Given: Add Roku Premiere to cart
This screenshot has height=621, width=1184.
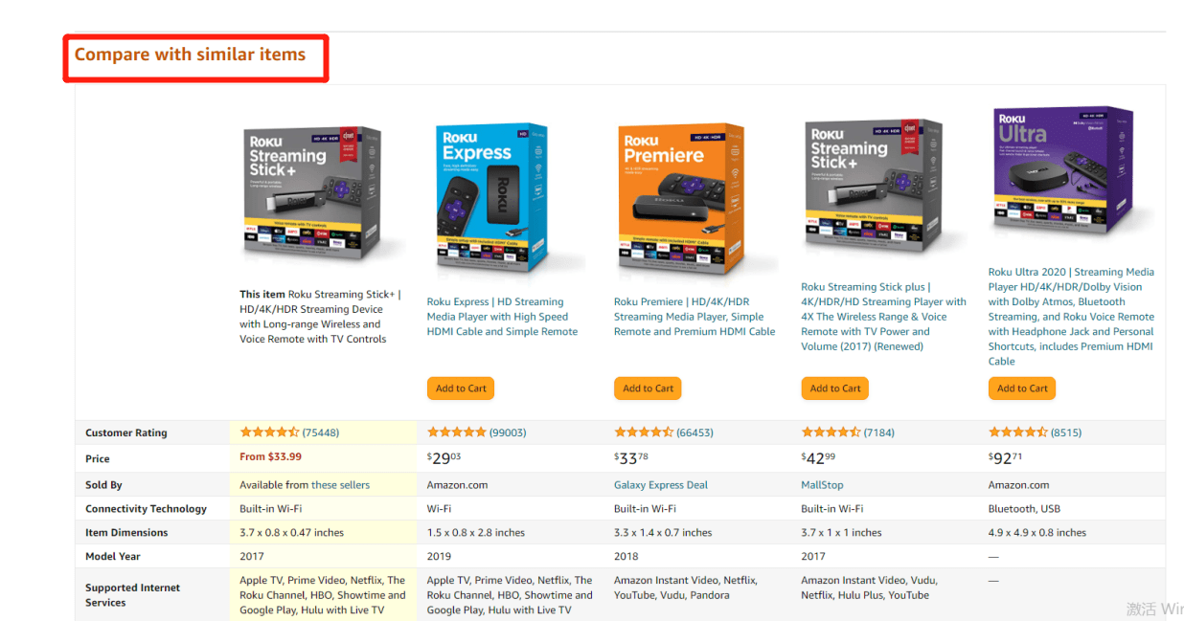Looking at the screenshot, I should click(x=648, y=388).
